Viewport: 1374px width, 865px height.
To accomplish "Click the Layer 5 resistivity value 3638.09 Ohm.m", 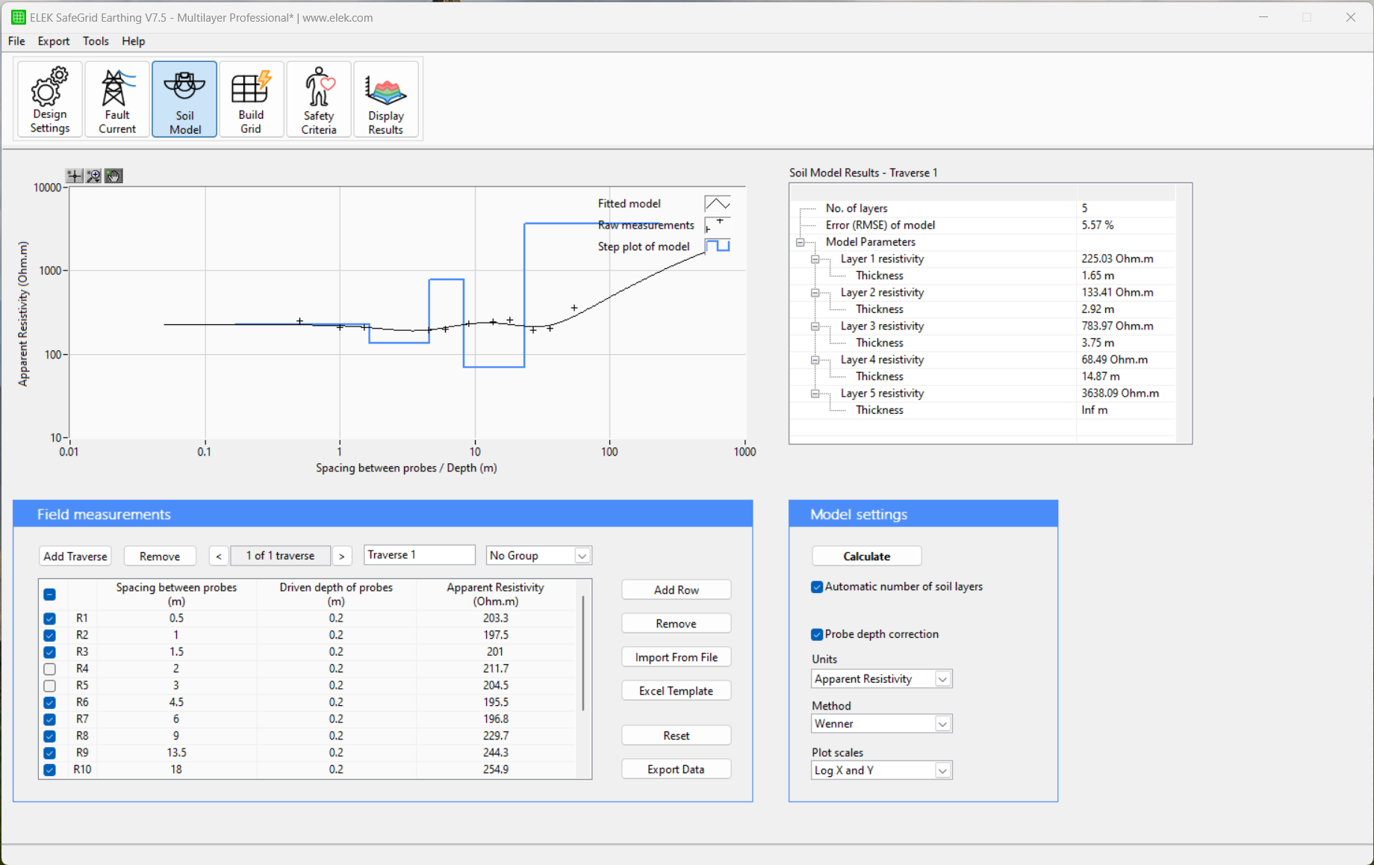I will (x=1120, y=394).
